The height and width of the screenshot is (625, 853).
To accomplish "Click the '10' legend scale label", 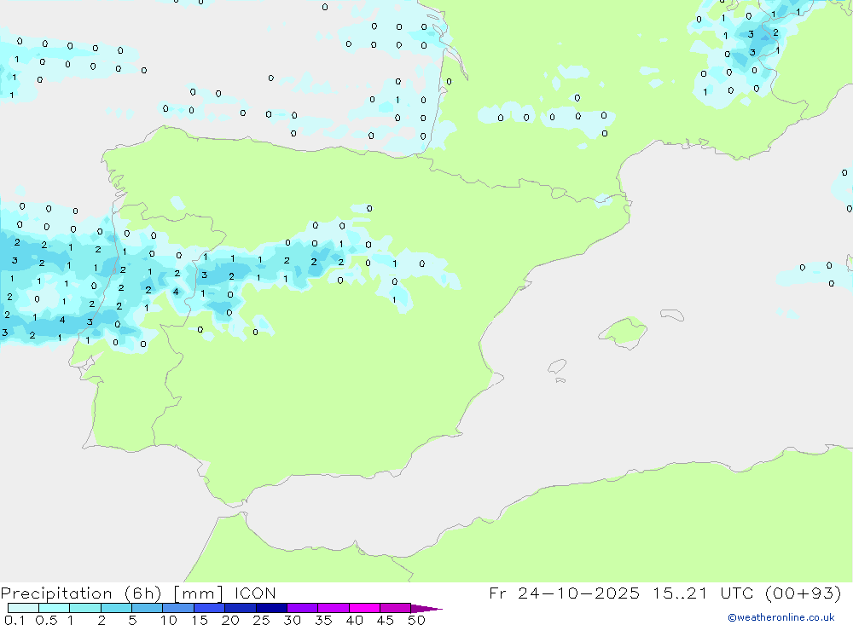I will (x=169, y=620).
